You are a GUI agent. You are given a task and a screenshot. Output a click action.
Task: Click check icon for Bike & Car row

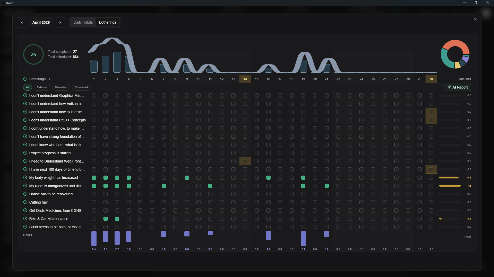click(25, 218)
